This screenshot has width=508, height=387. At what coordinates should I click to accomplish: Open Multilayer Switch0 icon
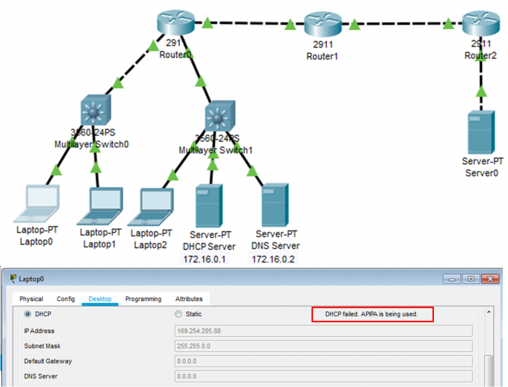95,110
